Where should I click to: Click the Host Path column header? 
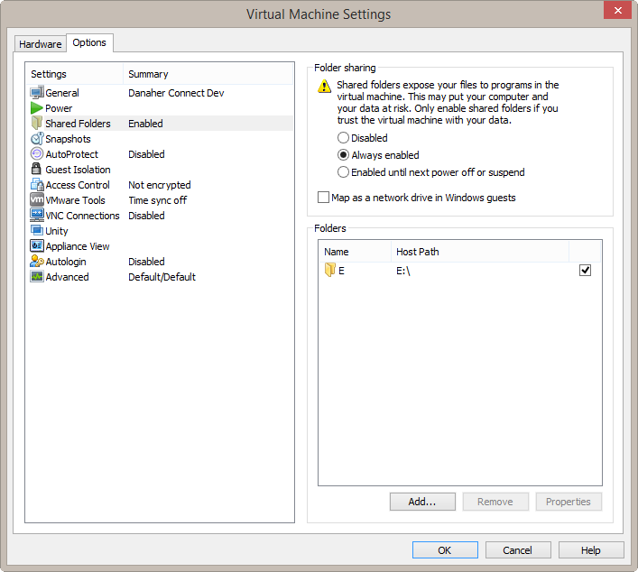(480, 252)
